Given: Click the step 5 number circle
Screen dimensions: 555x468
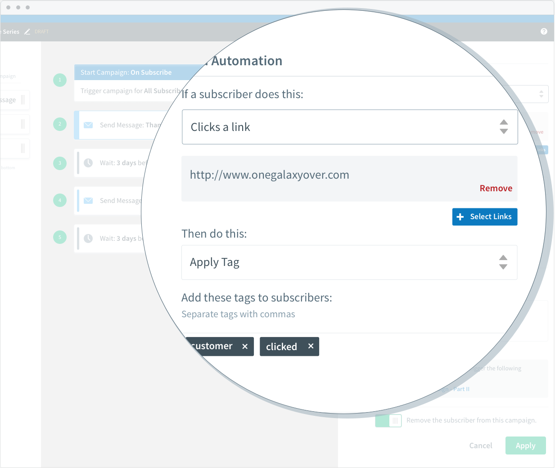Looking at the screenshot, I should (x=60, y=237).
